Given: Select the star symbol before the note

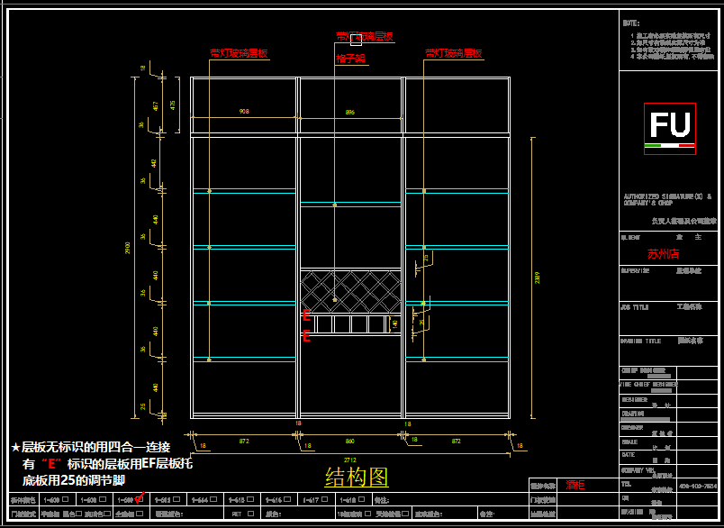Looking at the screenshot, I should (x=15, y=448).
